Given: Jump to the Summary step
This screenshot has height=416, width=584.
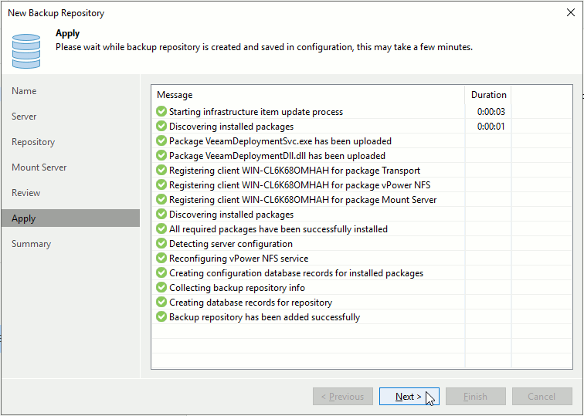Looking at the screenshot, I should point(31,244).
